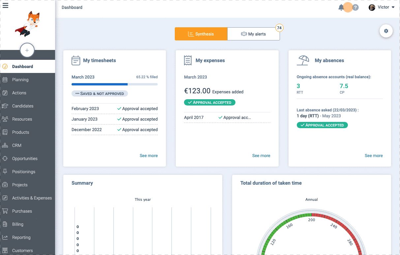The image size is (400, 255).
Task: Click Victor's profile avatar
Action: click(372, 7)
